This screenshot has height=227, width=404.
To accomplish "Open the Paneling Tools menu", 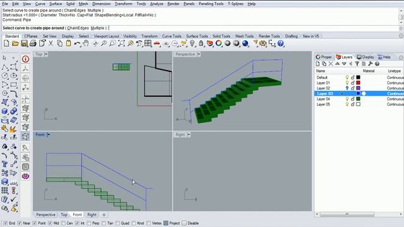I will [x=211, y=4].
